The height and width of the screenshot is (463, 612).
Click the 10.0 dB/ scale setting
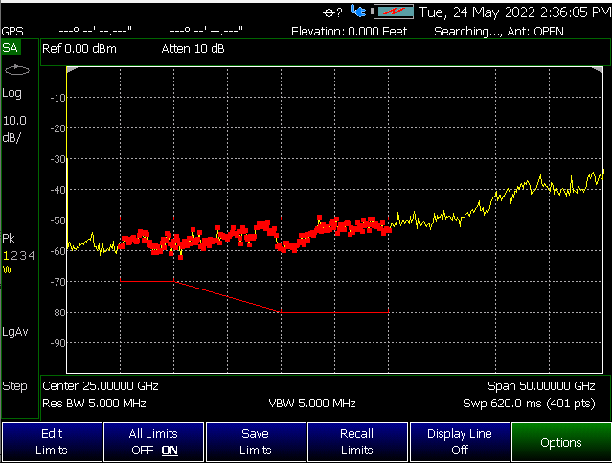pos(14,128)
